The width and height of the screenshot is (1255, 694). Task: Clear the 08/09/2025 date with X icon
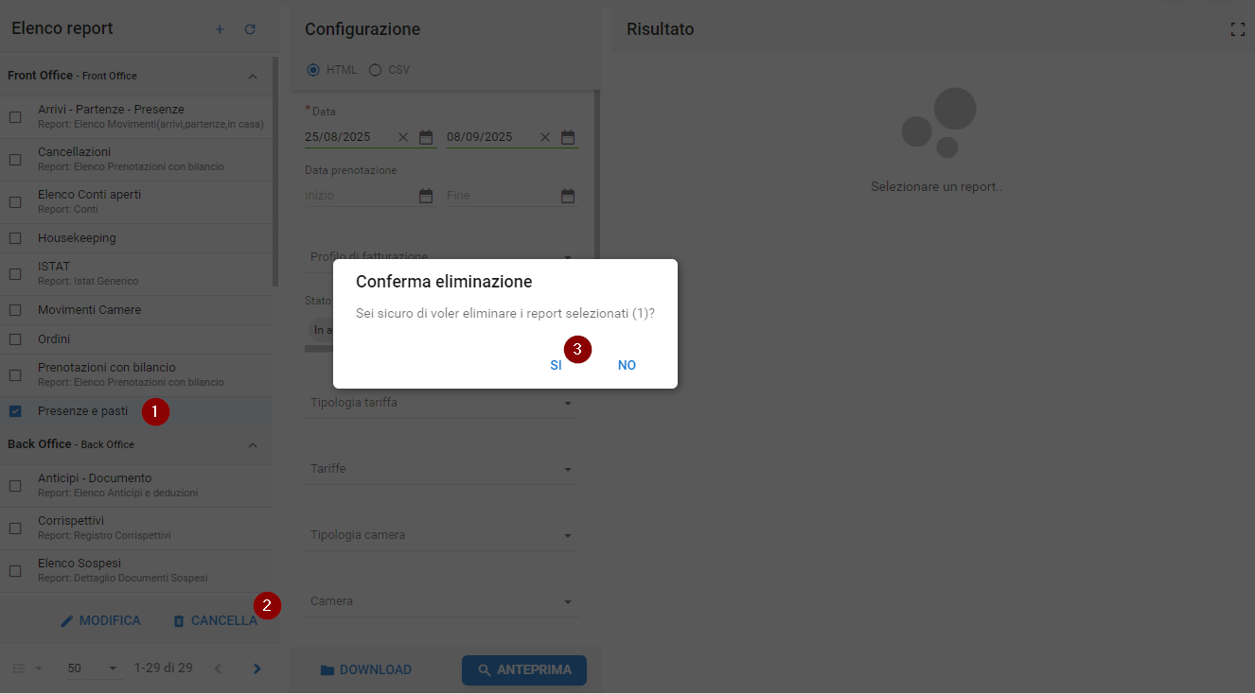[x=545, y=137]
